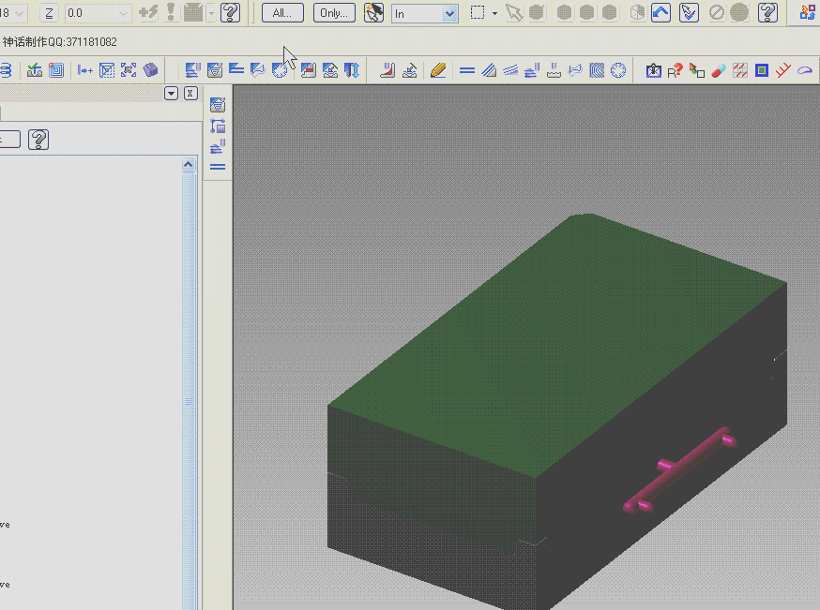Open the operations panel dropdown arrow
Image resolution: width=820 pixels, height=610 pixels.
click(171, 94)
